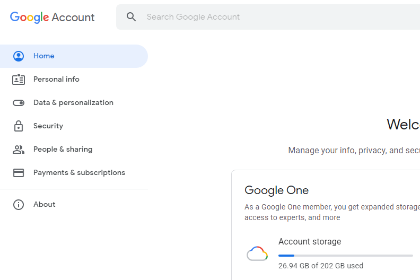The height and width of the screenshot is (280, 420).
Task: Open Data & personalization
Action: click(74, 103)
